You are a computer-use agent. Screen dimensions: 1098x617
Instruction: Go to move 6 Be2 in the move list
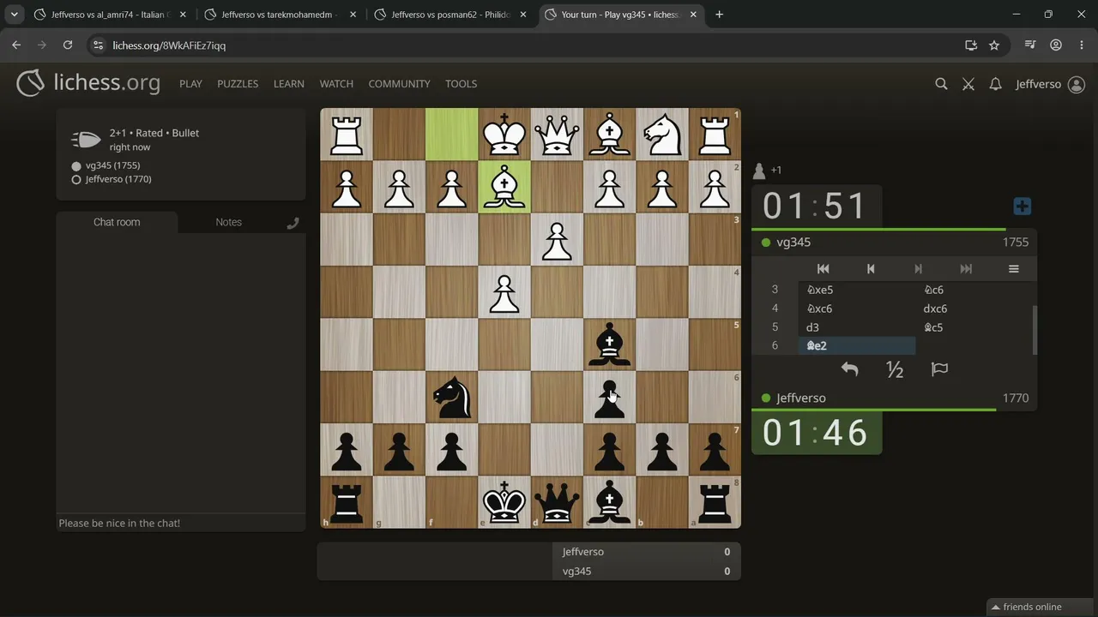[857, 345]
